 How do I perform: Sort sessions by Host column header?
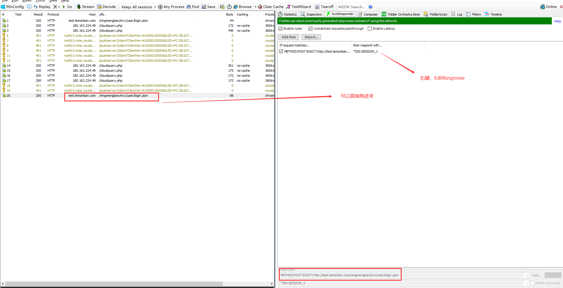click(80, 14)
